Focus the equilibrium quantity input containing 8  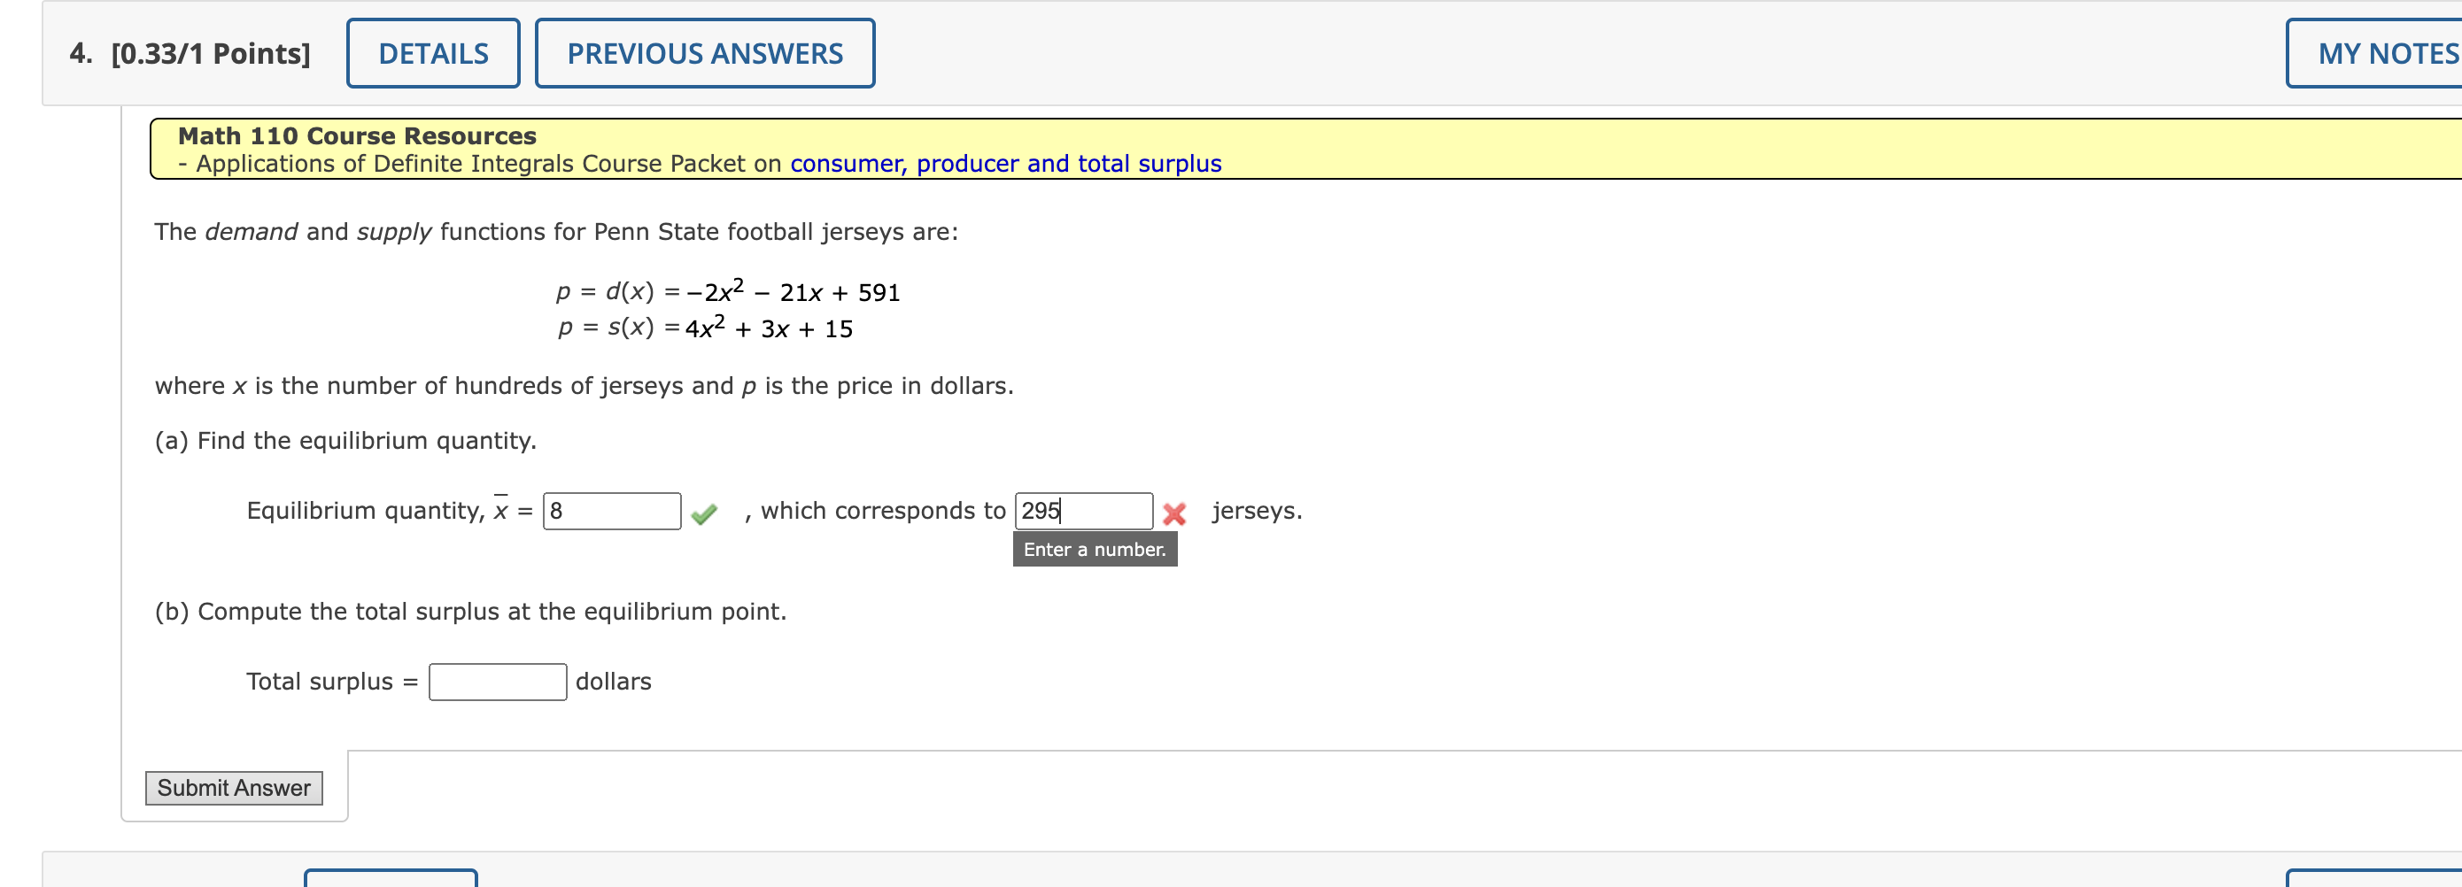click(612, 512)
